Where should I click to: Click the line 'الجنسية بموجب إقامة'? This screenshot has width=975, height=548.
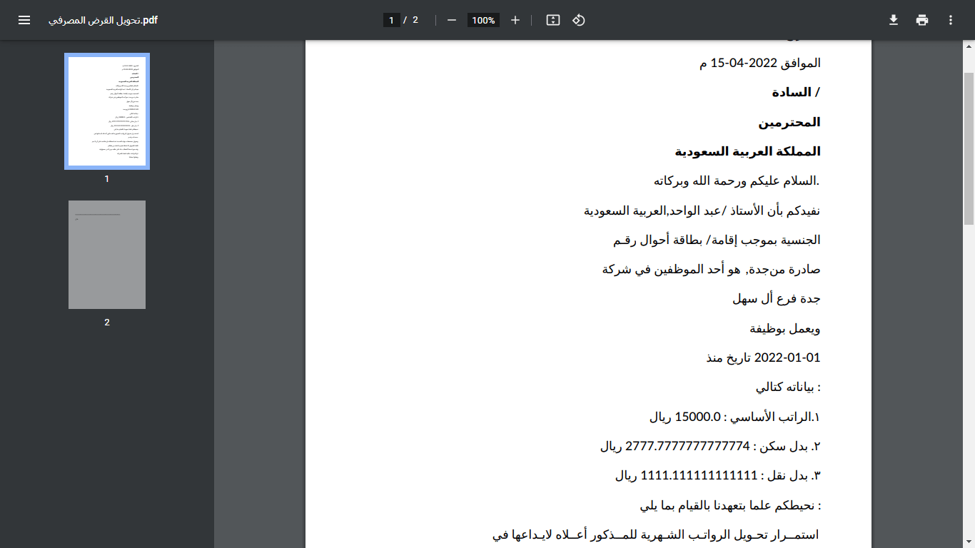click(x=717, y=240)
